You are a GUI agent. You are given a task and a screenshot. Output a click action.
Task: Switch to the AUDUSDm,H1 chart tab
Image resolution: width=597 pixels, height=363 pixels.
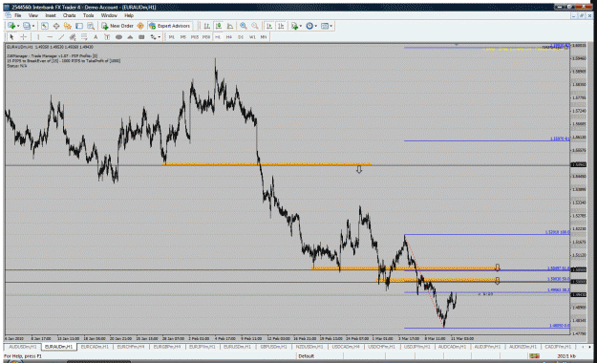[23, 347]
